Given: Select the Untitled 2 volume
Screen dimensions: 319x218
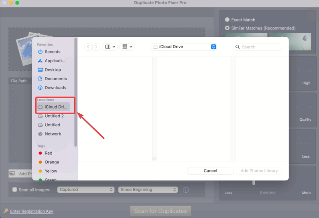Looking at the screenshot, I should [x=53, y=116].
